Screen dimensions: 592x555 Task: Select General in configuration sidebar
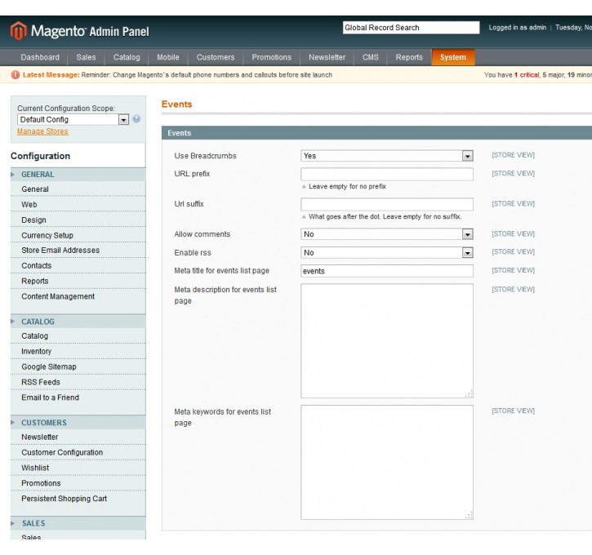tap(78, 189)
